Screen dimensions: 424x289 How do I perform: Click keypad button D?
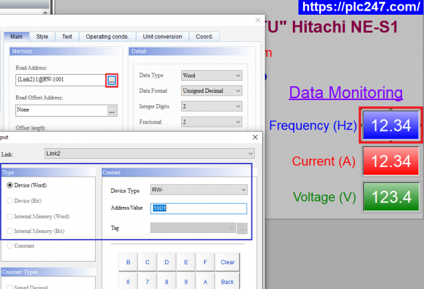point(167,262)
